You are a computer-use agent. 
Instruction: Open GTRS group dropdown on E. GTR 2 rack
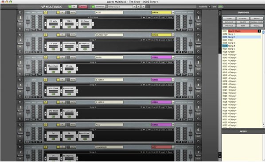[x=173, y=102]
